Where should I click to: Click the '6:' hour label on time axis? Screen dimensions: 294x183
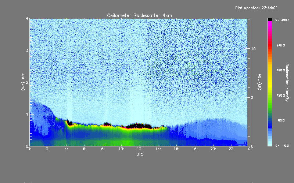[x=85, y=149]
